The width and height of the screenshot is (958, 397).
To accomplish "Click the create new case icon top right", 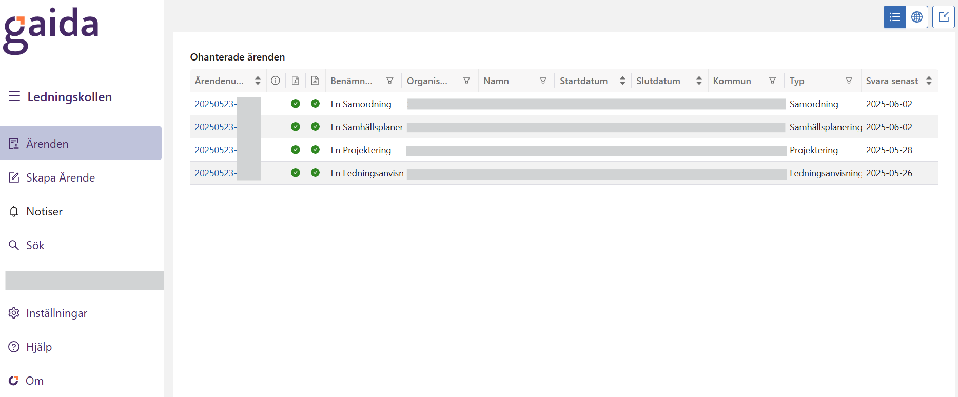I will pyautogui.click(x=943, y=17).
